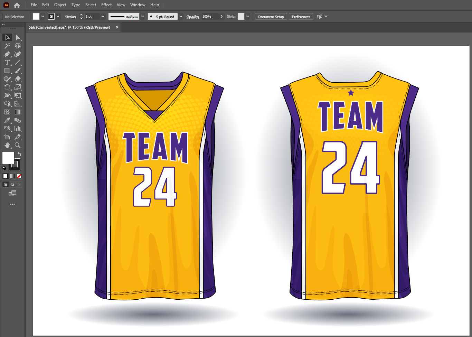Select the Rotate tool
Viewport: 472px width, 337px height.
(7, 87)
